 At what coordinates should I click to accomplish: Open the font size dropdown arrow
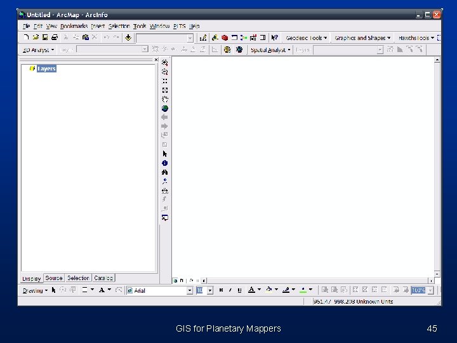coord(210,290)
